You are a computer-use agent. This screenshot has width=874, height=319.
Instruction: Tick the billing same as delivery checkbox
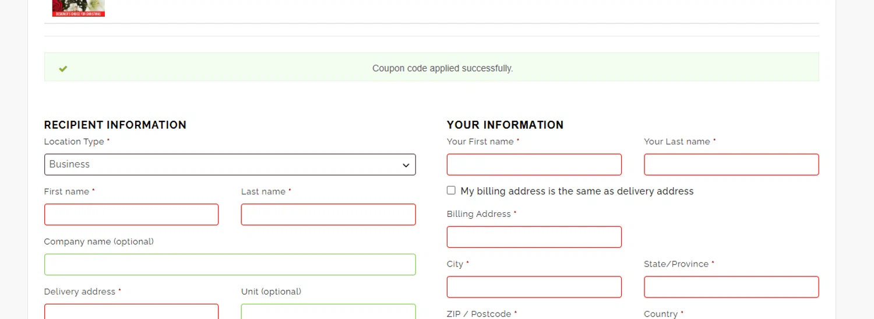(x=451, y=191)
